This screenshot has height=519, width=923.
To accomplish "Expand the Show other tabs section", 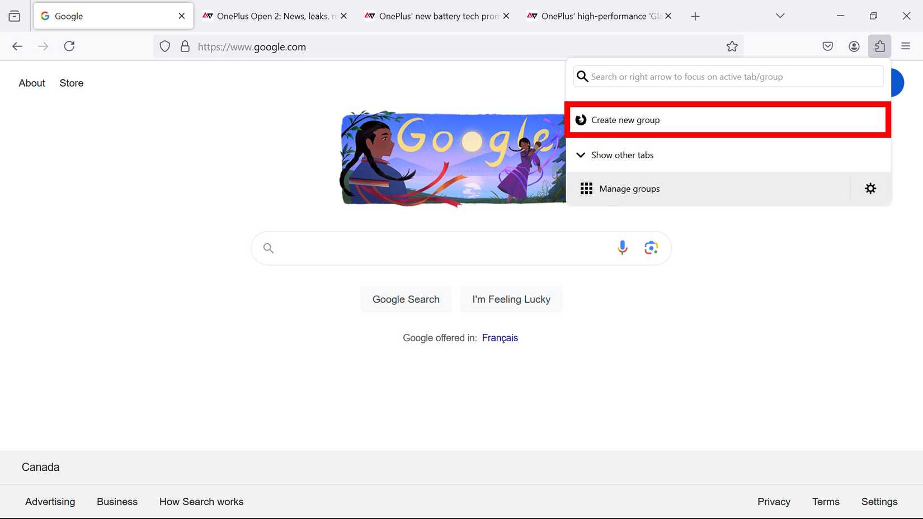I will [x=622, y=155].
